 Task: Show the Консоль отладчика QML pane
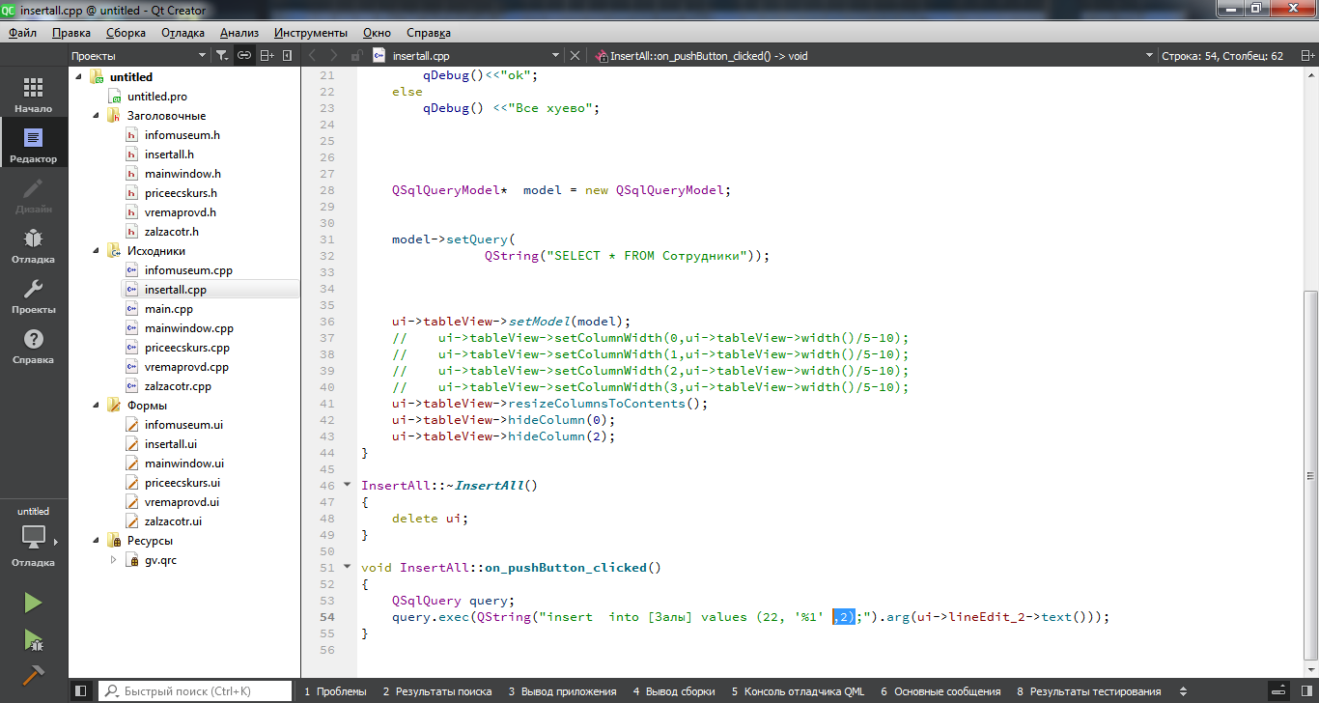[798, 691]
